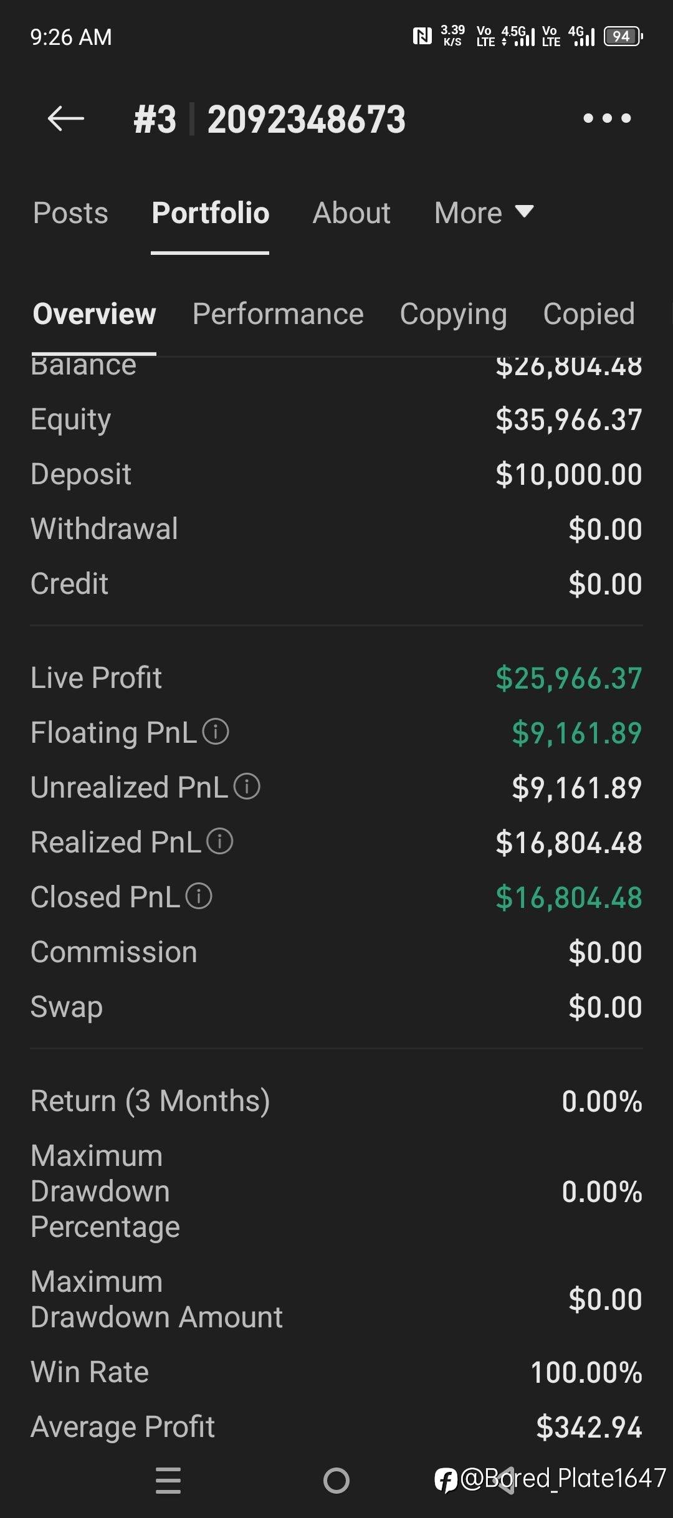The width and height of the screenshot is (673, 1518).
Task: Open the Copying sub-tab
Action: (453, 314)
